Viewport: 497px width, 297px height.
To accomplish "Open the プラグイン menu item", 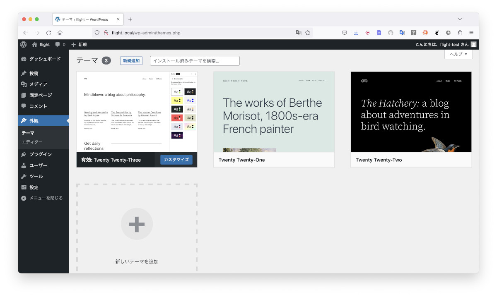I will click(x=43, y=154).
